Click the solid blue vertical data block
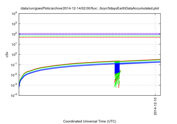 pyautogui.click(x=117, y=68)
